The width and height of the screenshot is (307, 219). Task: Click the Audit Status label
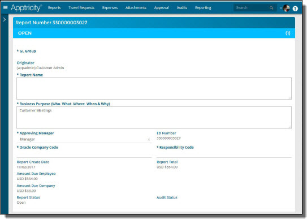(167, 197)
